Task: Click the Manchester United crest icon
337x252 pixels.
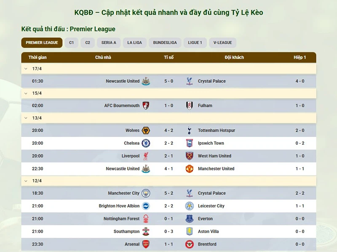Action: coord(189,169)
